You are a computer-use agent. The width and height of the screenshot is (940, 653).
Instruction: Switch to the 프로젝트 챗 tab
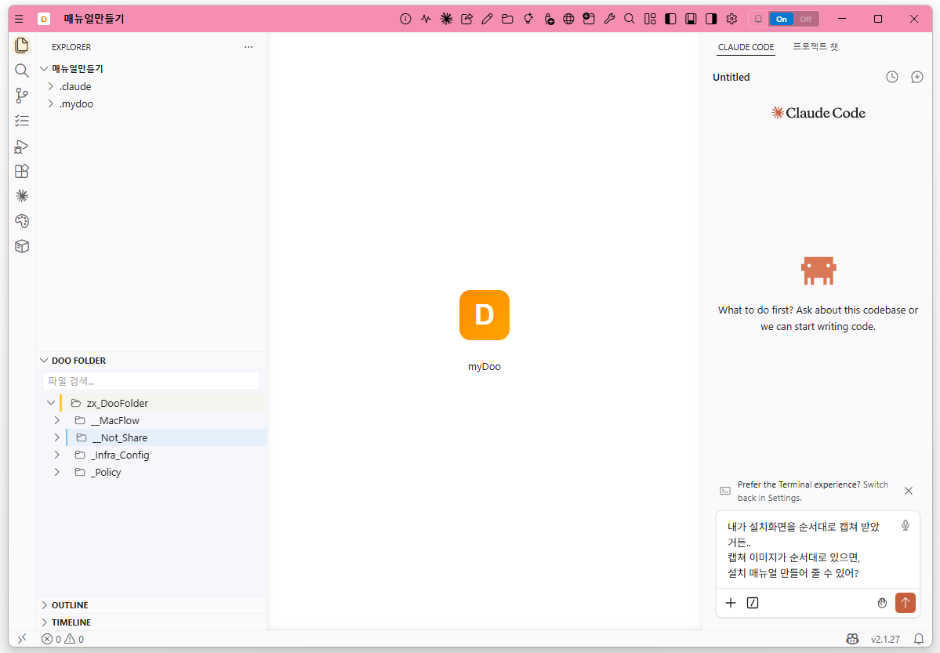click(815, 47)
